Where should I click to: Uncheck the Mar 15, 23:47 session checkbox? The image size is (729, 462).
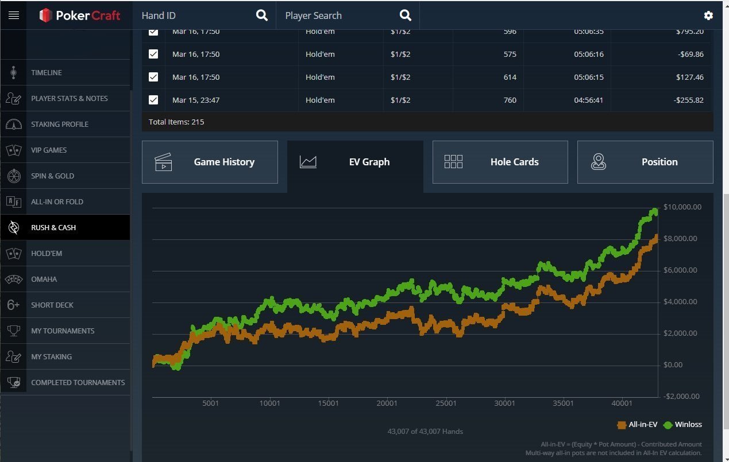tap(153, 100)
